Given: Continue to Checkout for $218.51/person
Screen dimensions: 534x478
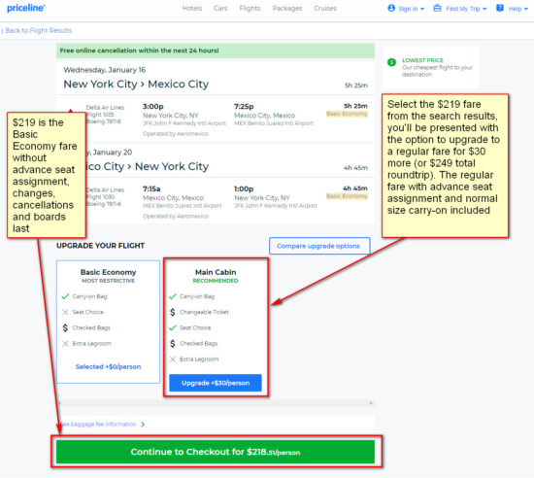Looking at the screenshot, I should tap(216, 452).
